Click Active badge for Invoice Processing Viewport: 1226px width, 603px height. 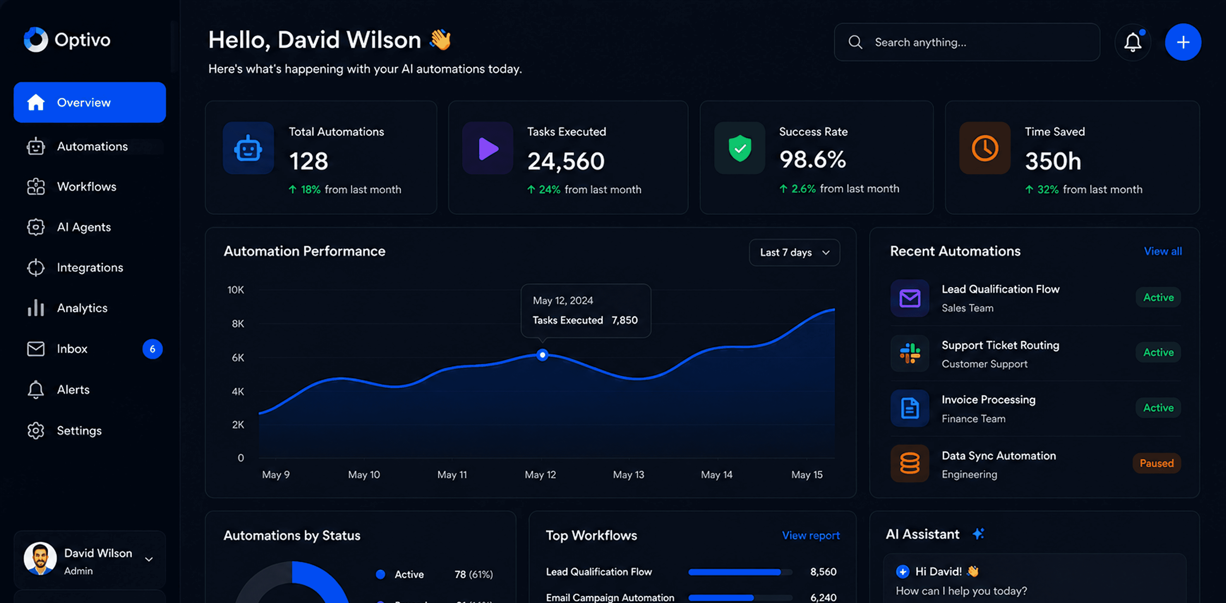[x=1158, y=408]
